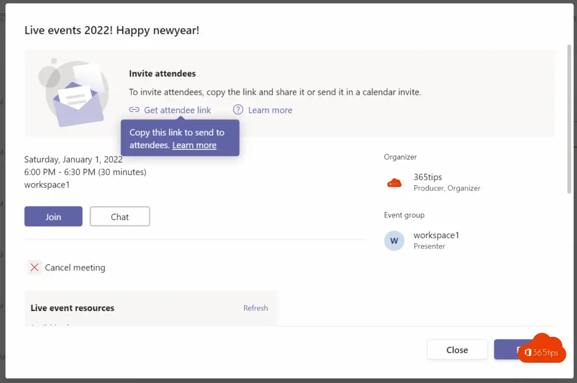Open the Get attendee link text
The height and width of the screenshot is (383, 577).
click(177, 110)
